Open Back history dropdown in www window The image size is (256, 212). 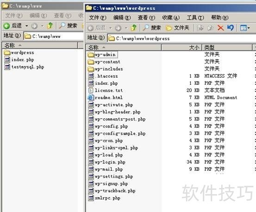point(26,26)
